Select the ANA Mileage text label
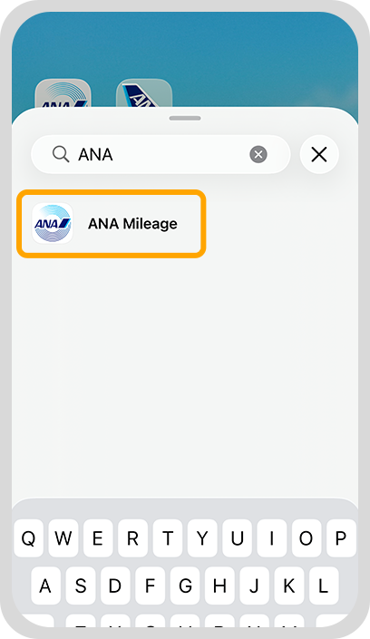 click(132, 224)
